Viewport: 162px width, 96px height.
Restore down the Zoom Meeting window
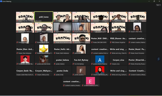(x=154, y=1)
